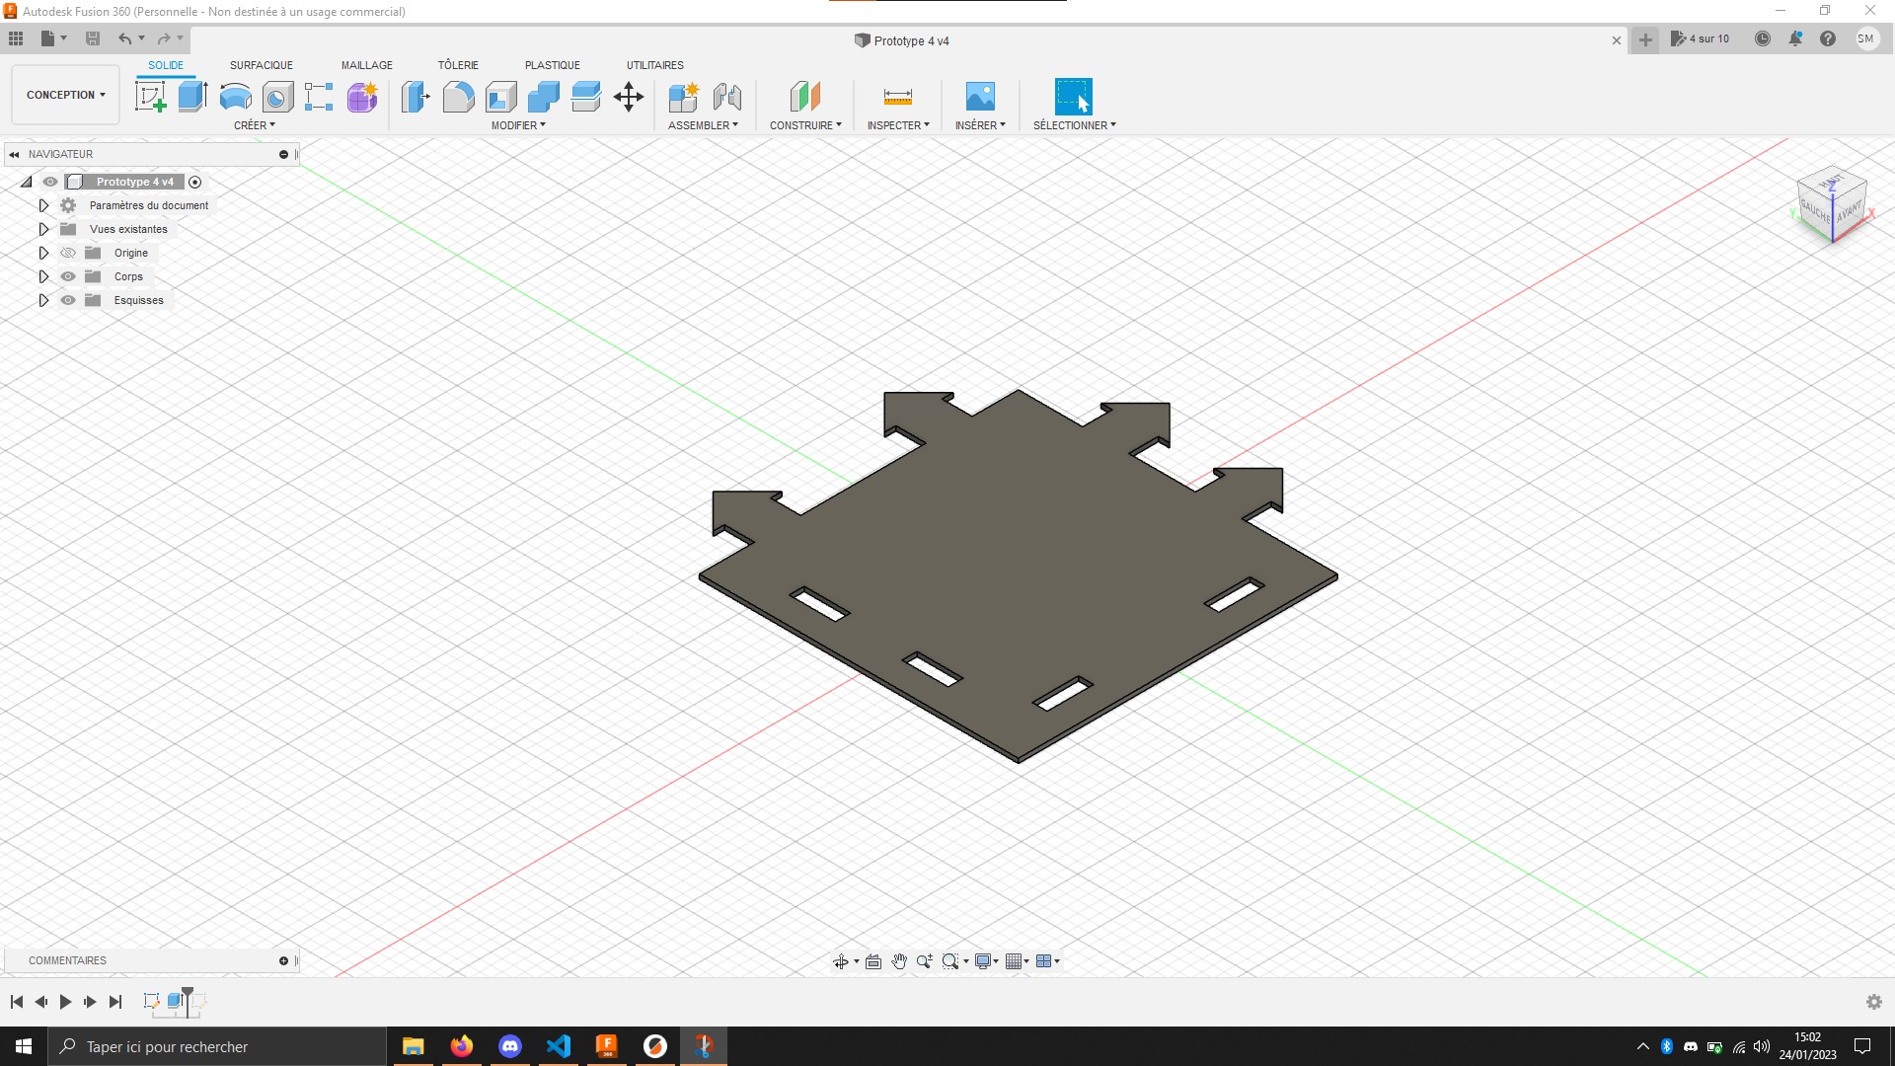Minimize the Navigateur panel with circle button
This screenshot has width=1895, height=1066.
point(283,154)
